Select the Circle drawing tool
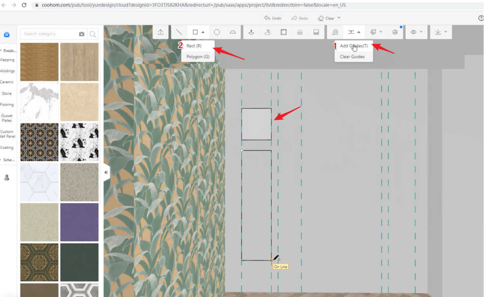The image size is (484, 297). click(x=217, y=32)
